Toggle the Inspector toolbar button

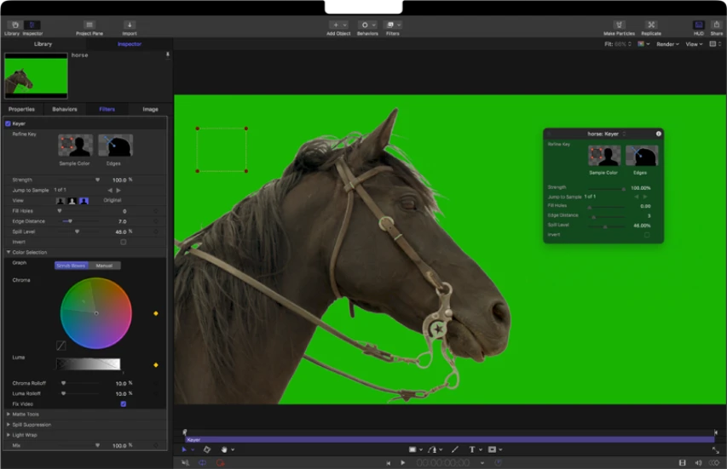click(x=32, y=25)
